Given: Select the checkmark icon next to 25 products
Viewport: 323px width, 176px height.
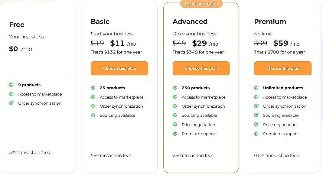Looking at the screenshot, I should 93,88.
